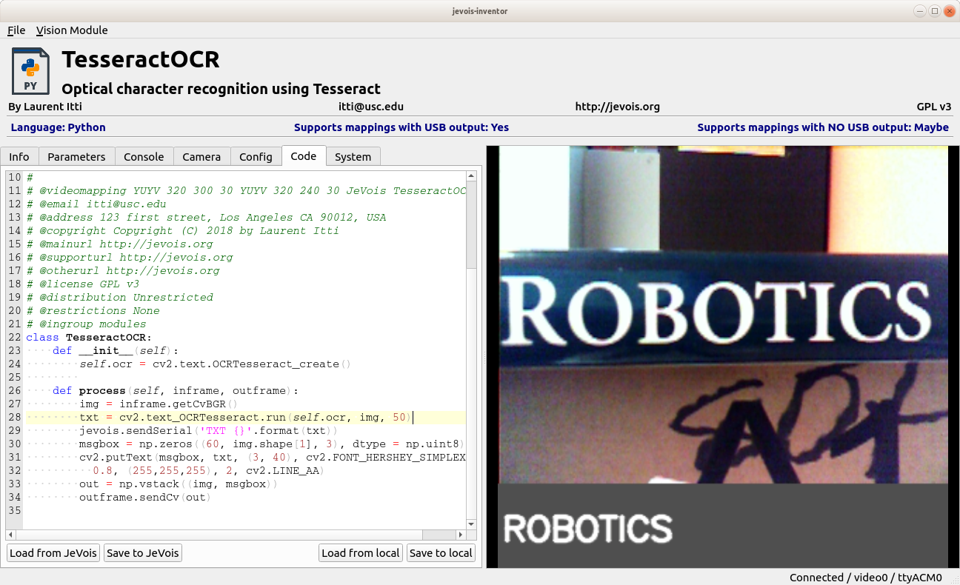Open the File menu
The height and width of the screenshot is (585, 960).
(16, 30)
